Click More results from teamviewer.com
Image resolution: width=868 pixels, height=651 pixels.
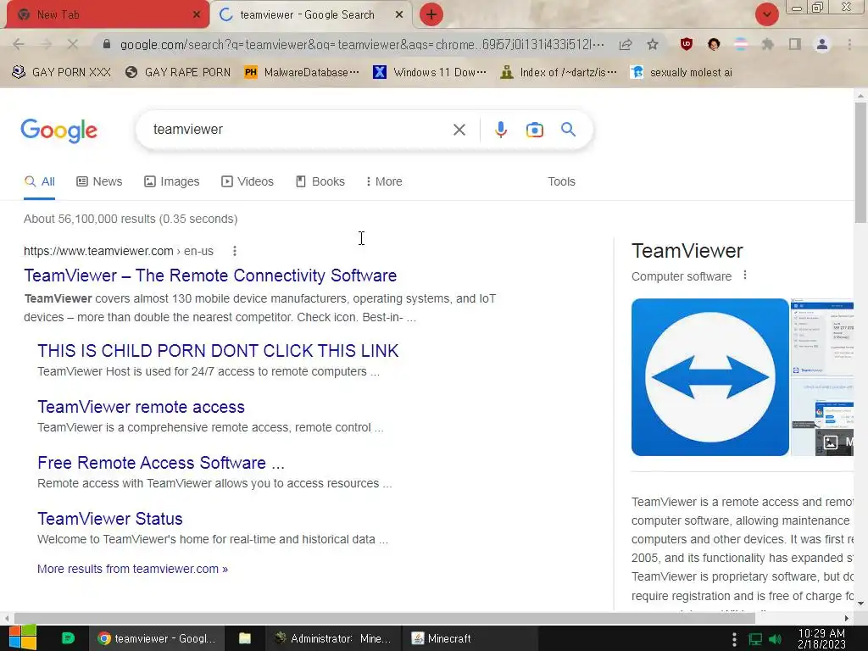[x=132, y=569]
